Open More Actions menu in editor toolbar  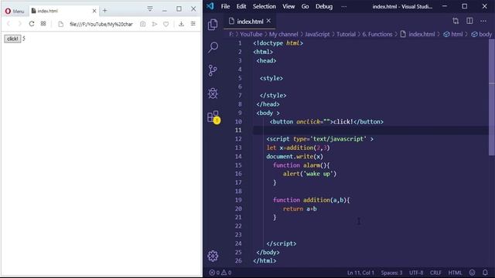pos(483,21)
